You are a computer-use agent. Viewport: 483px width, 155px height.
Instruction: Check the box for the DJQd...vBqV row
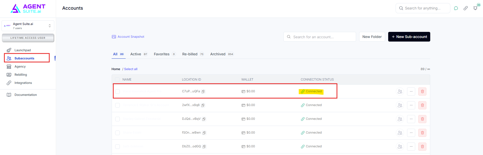point(118,119)
